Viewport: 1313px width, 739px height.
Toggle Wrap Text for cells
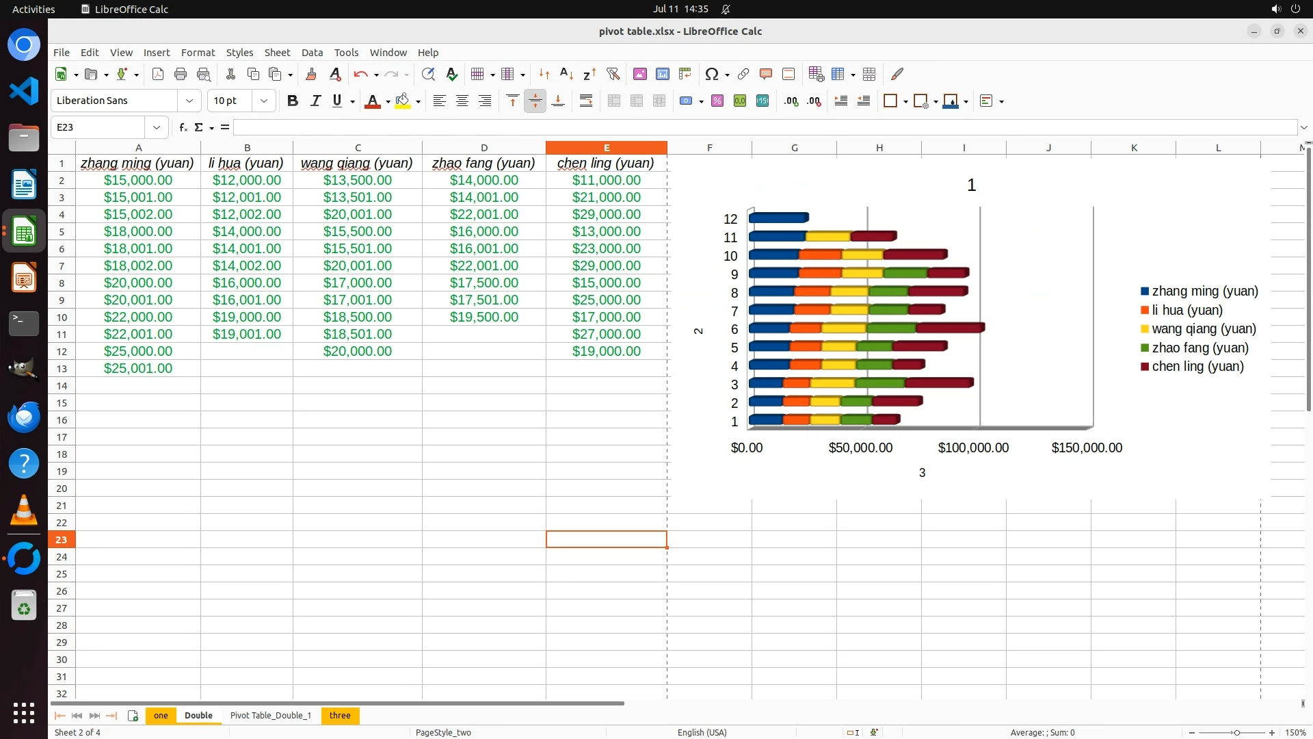tap(586, 101)
